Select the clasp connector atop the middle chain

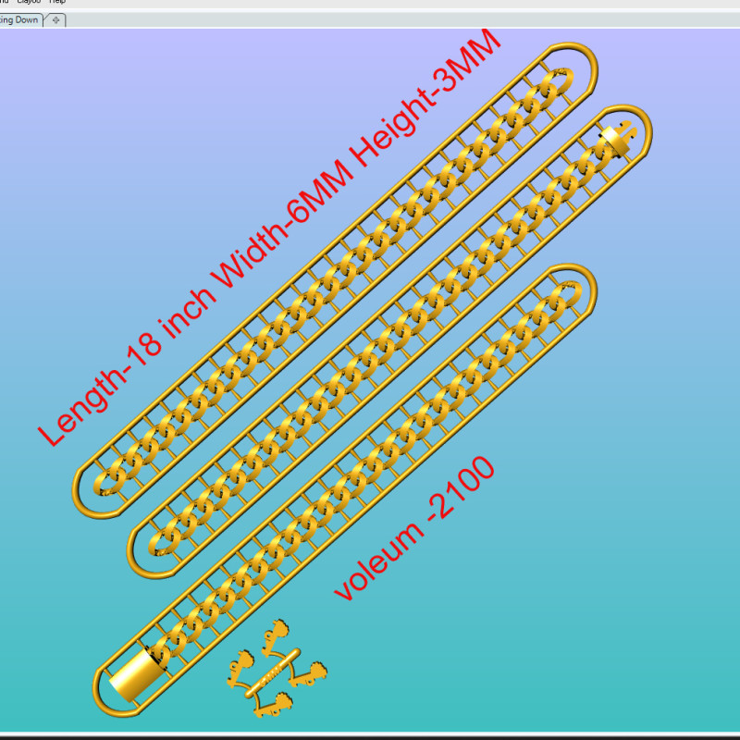616,139
